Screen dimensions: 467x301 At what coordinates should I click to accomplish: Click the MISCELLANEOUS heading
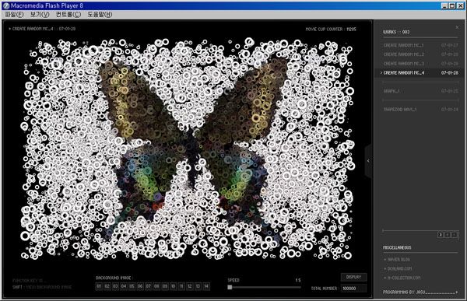pyautogui.click(x=397, y=247)
